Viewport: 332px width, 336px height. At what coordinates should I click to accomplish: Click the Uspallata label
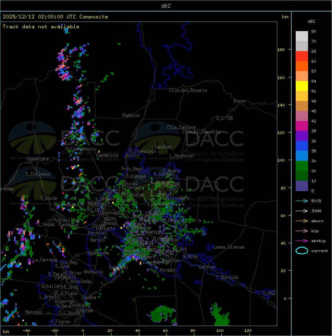(38, 159)
